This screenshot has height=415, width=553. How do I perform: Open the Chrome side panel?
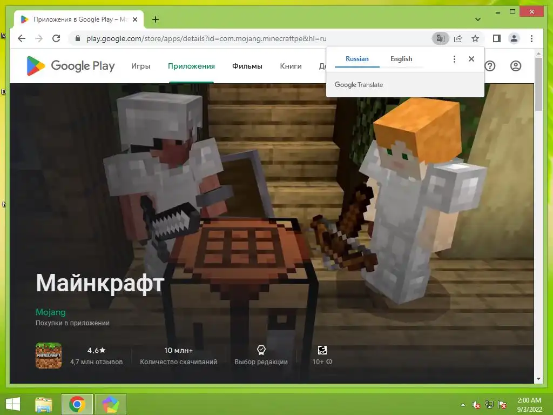497,38
